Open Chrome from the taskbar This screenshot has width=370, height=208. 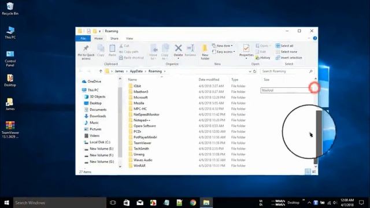point(193,203)
